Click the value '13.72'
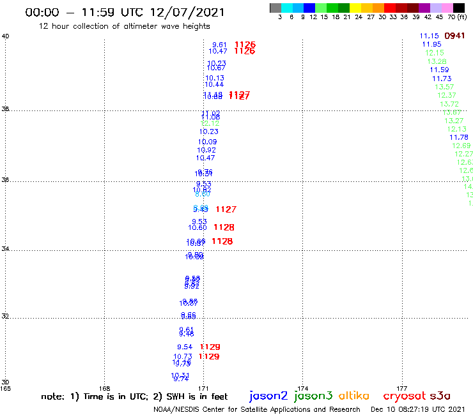 tap(449, 104)
